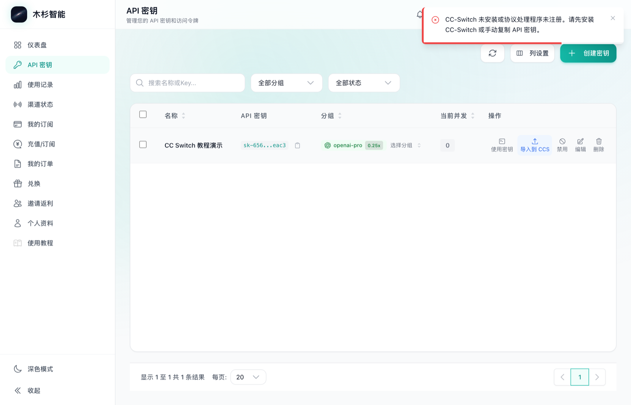
Task: Go to the next page arrow
Action: pyautogui.click(x=597, y=377)
